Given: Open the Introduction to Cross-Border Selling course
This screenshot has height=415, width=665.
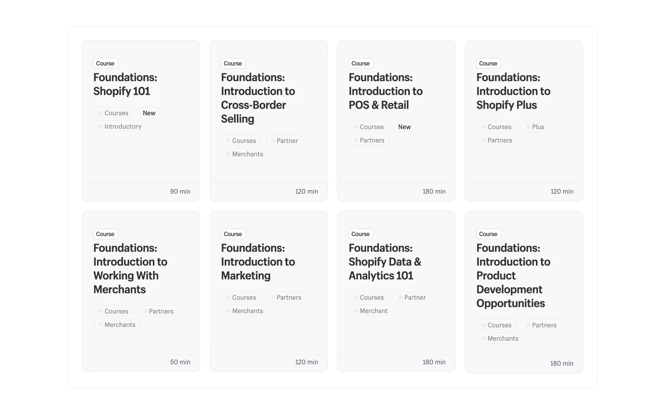Looking at the screenshot, I should pos(258,98).
